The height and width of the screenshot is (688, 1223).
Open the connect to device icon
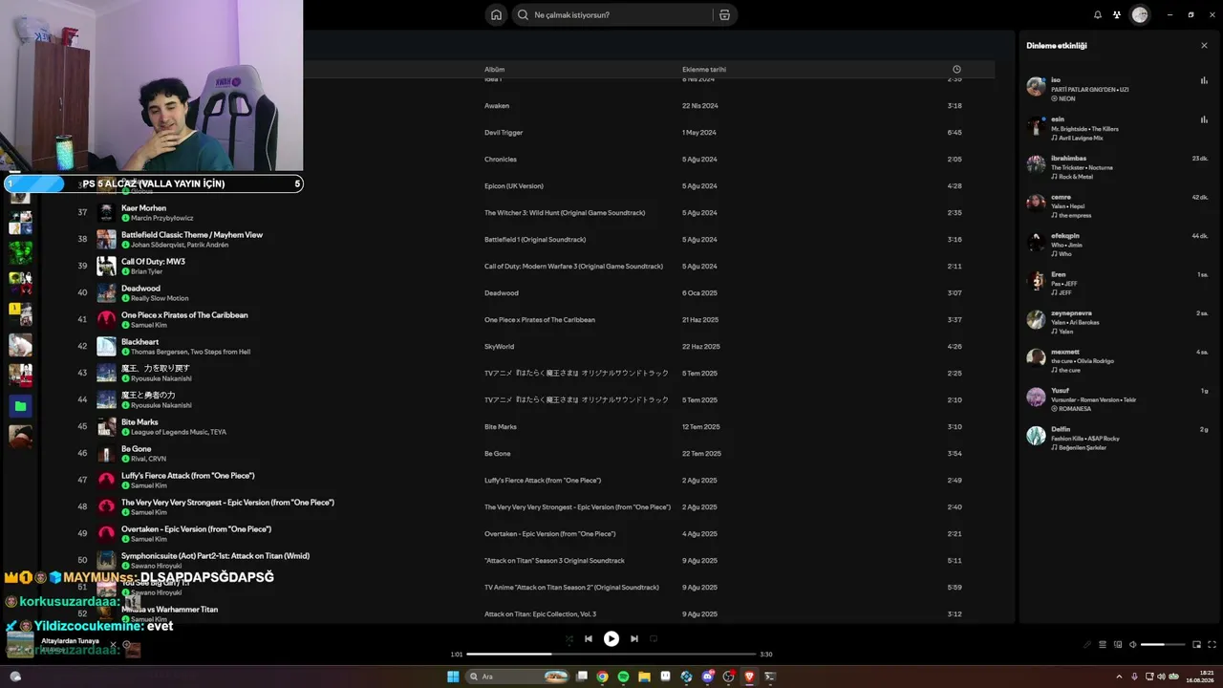1118,645
